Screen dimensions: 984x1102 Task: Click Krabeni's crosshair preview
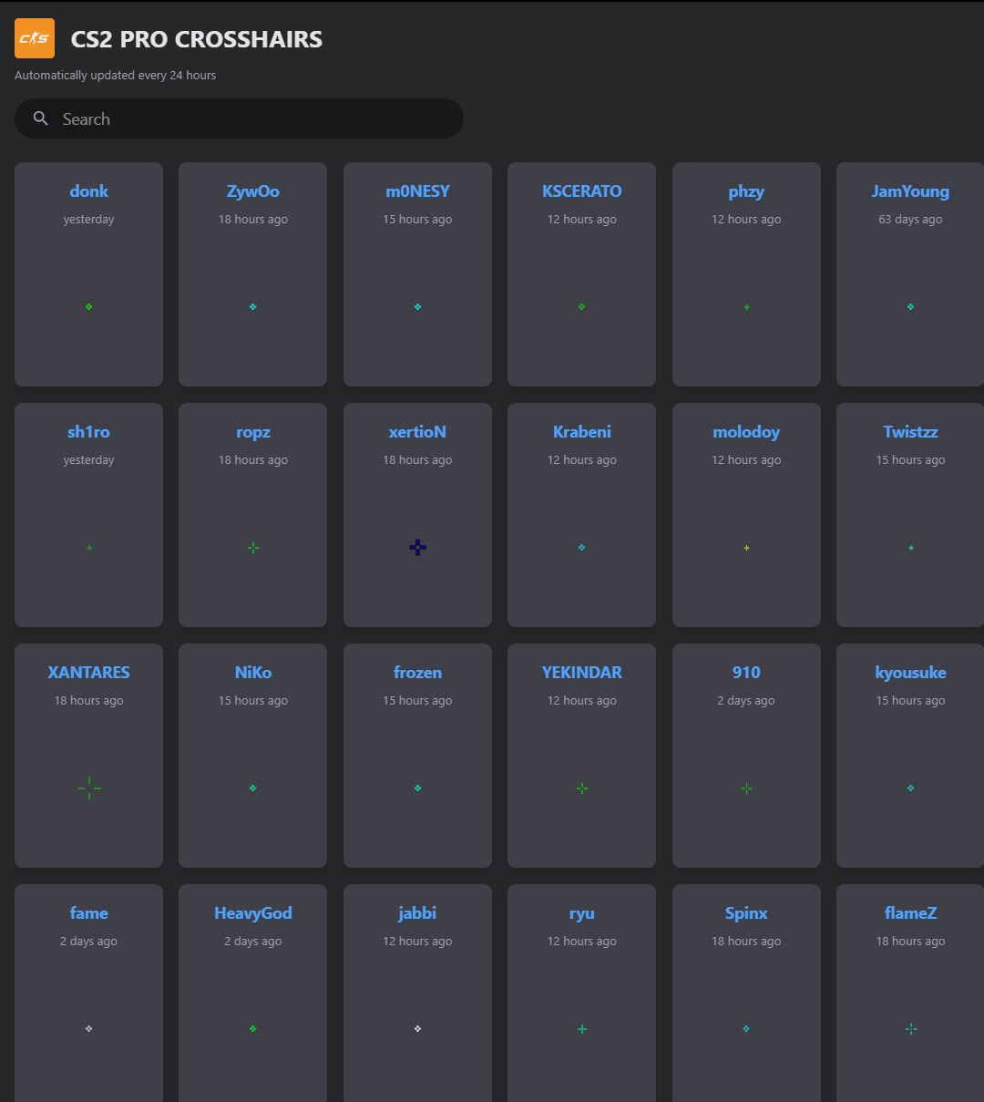pos(582,548)
